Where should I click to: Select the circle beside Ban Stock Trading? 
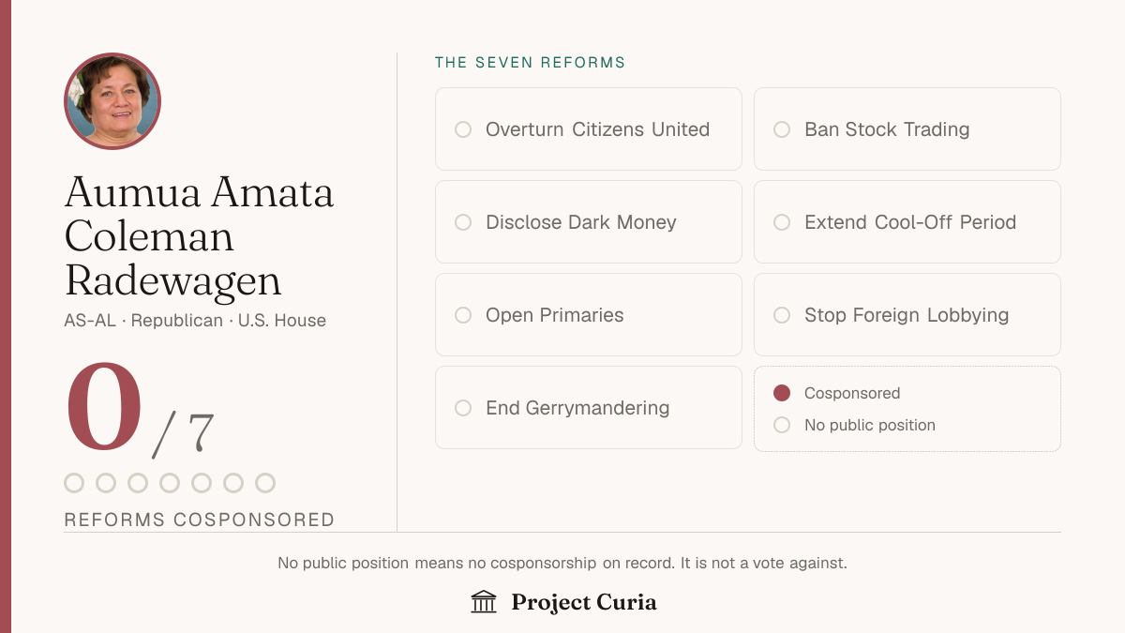point(782,129)
